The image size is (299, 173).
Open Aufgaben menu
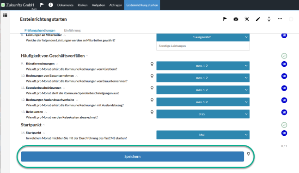pyautogui.click(x=98, y=5)
